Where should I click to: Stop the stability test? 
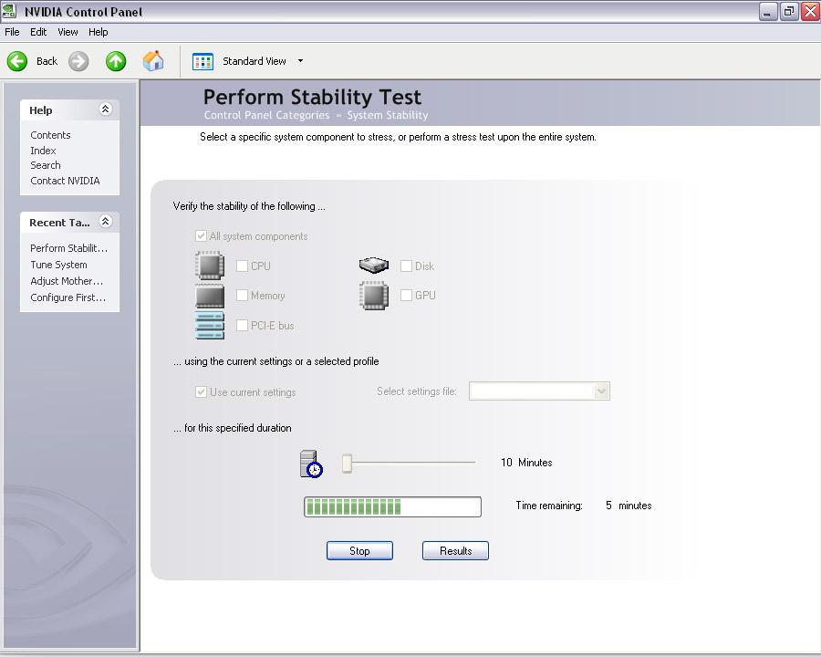(359, 550)
